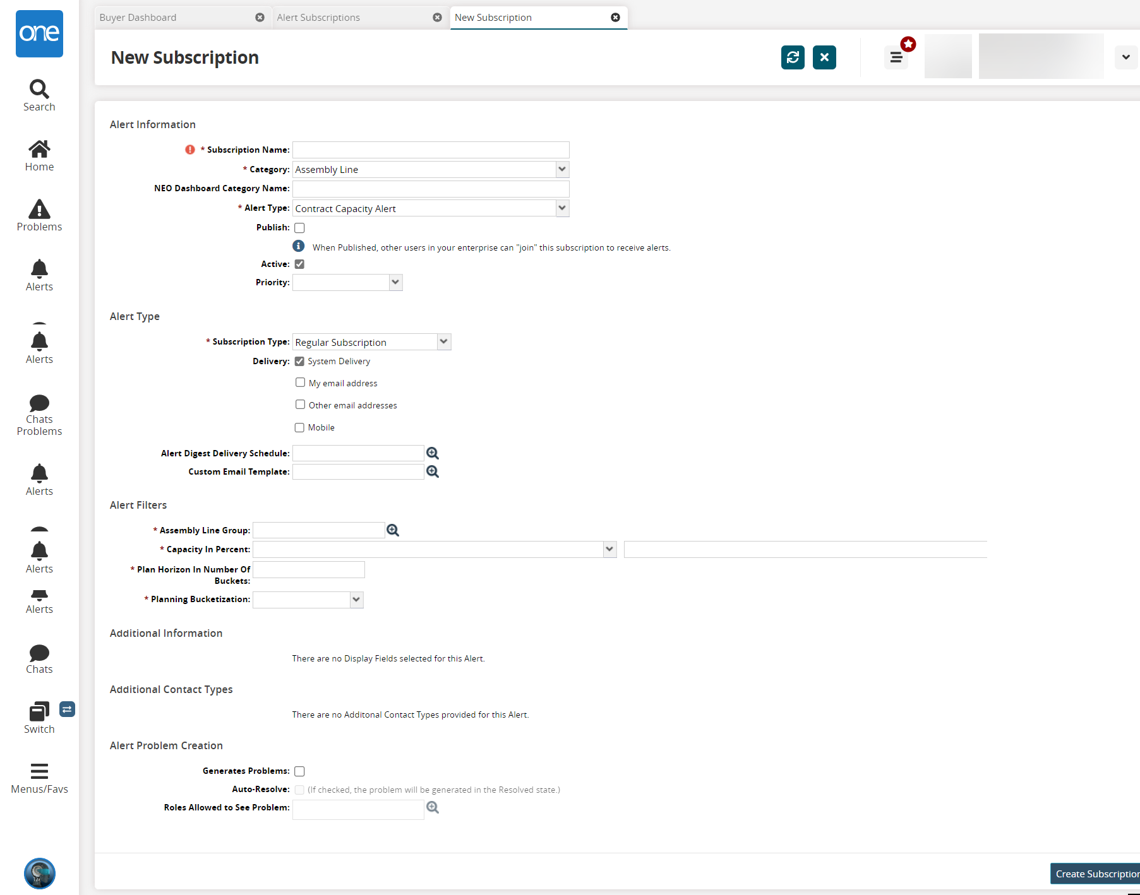The height and width of the screenshot is (895, 1140).
Task: Check Generates Problems checkbox
Action: pyautogui.click(x=299, y=771)
